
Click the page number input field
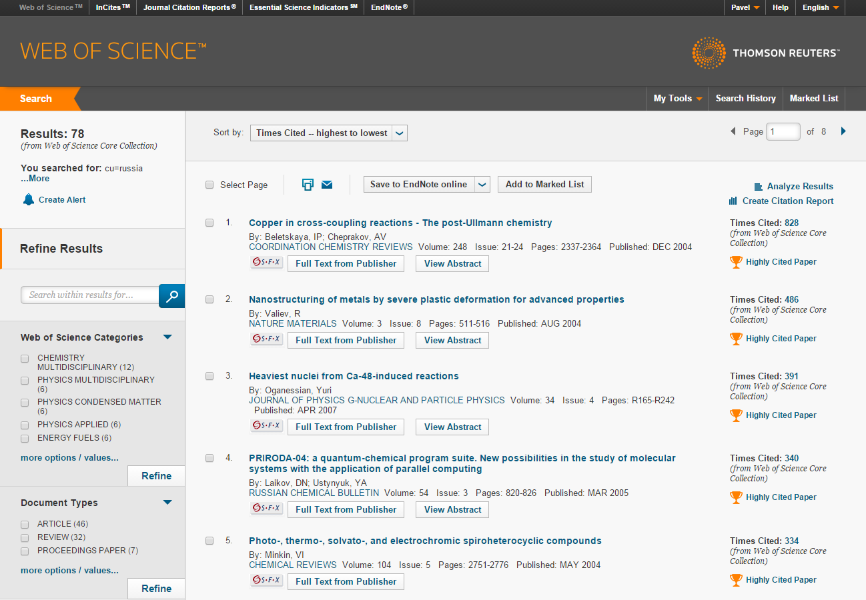(x=783, y=132)
